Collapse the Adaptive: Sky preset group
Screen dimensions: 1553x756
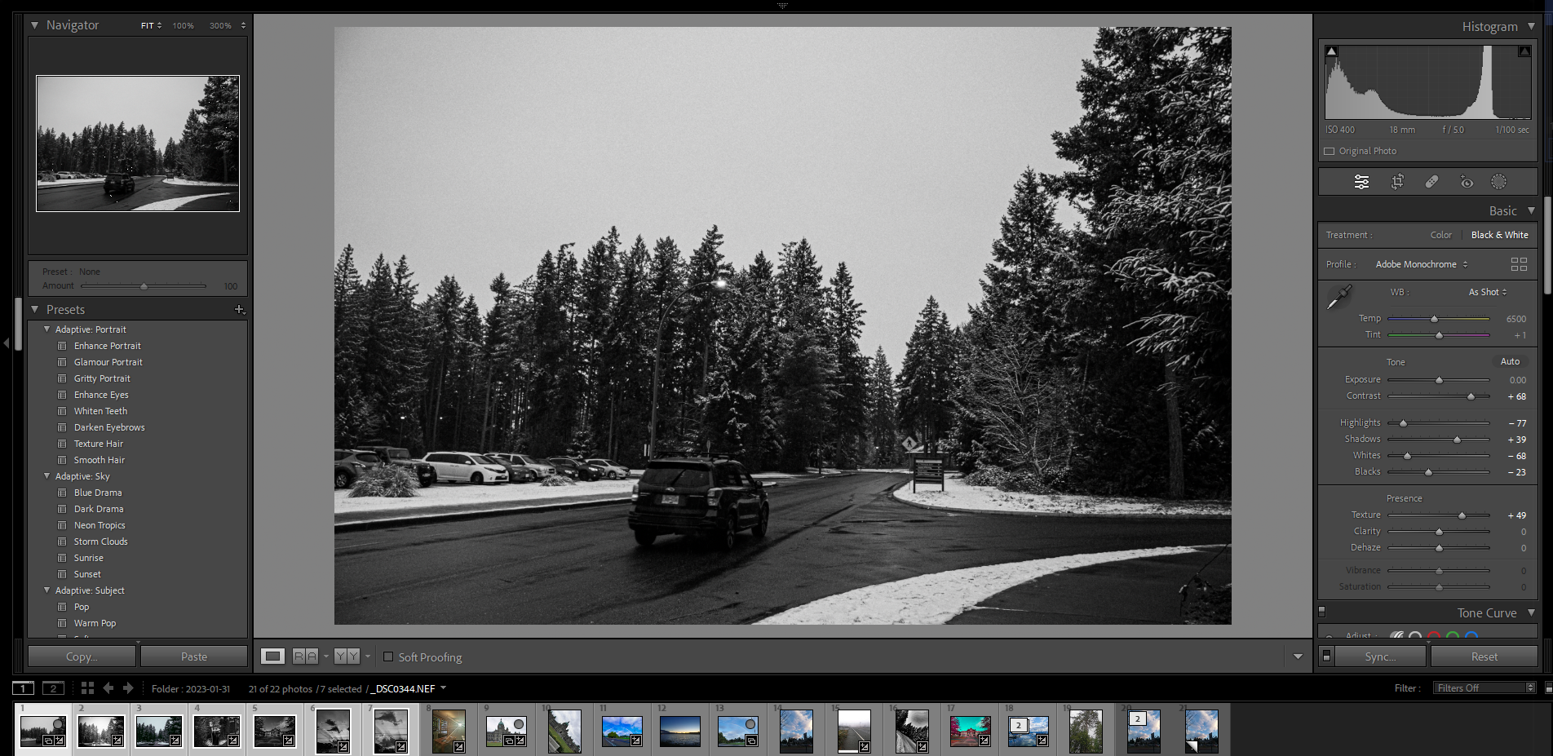pos(46,476)
